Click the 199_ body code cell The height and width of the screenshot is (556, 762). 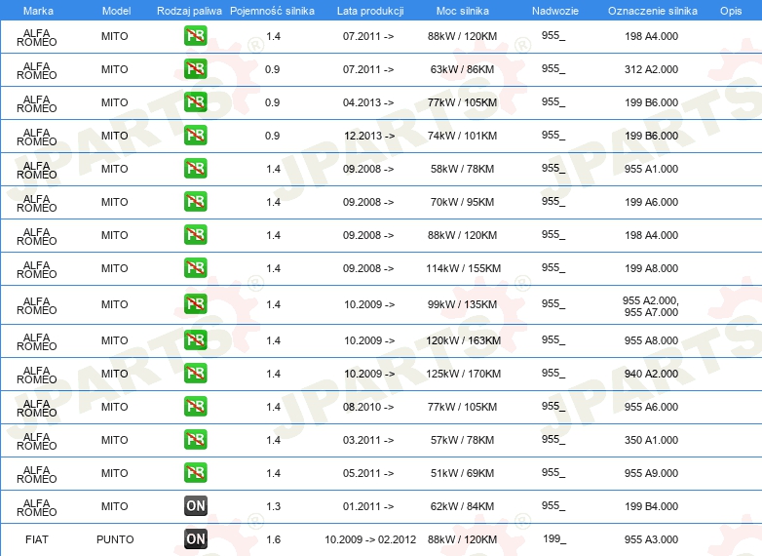coord(554,538)
